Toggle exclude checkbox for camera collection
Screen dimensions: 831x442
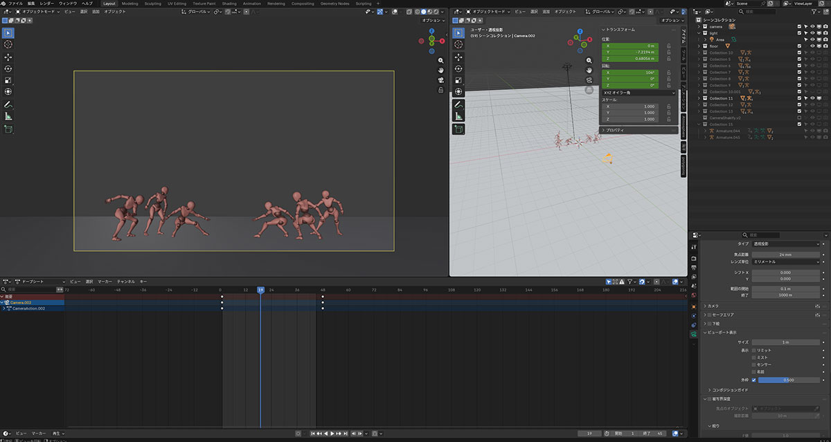(799, 26)
